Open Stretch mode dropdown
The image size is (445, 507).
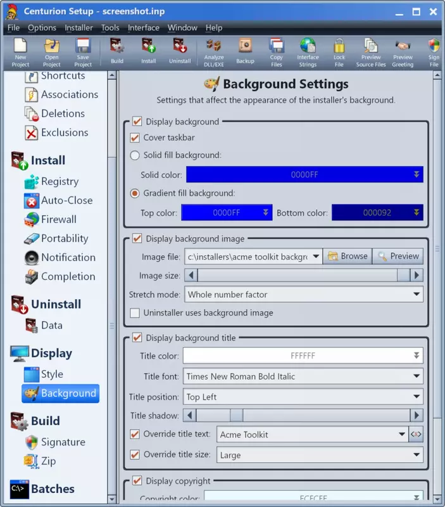pos(304,294)
